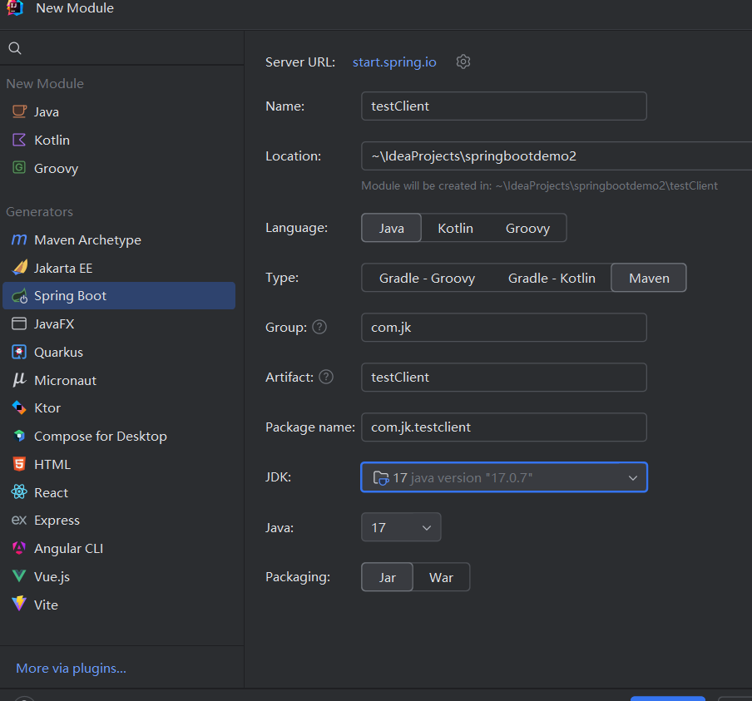Click the Vue.js logo icon
The image size is (752, 701).
(x=19, y=576)
